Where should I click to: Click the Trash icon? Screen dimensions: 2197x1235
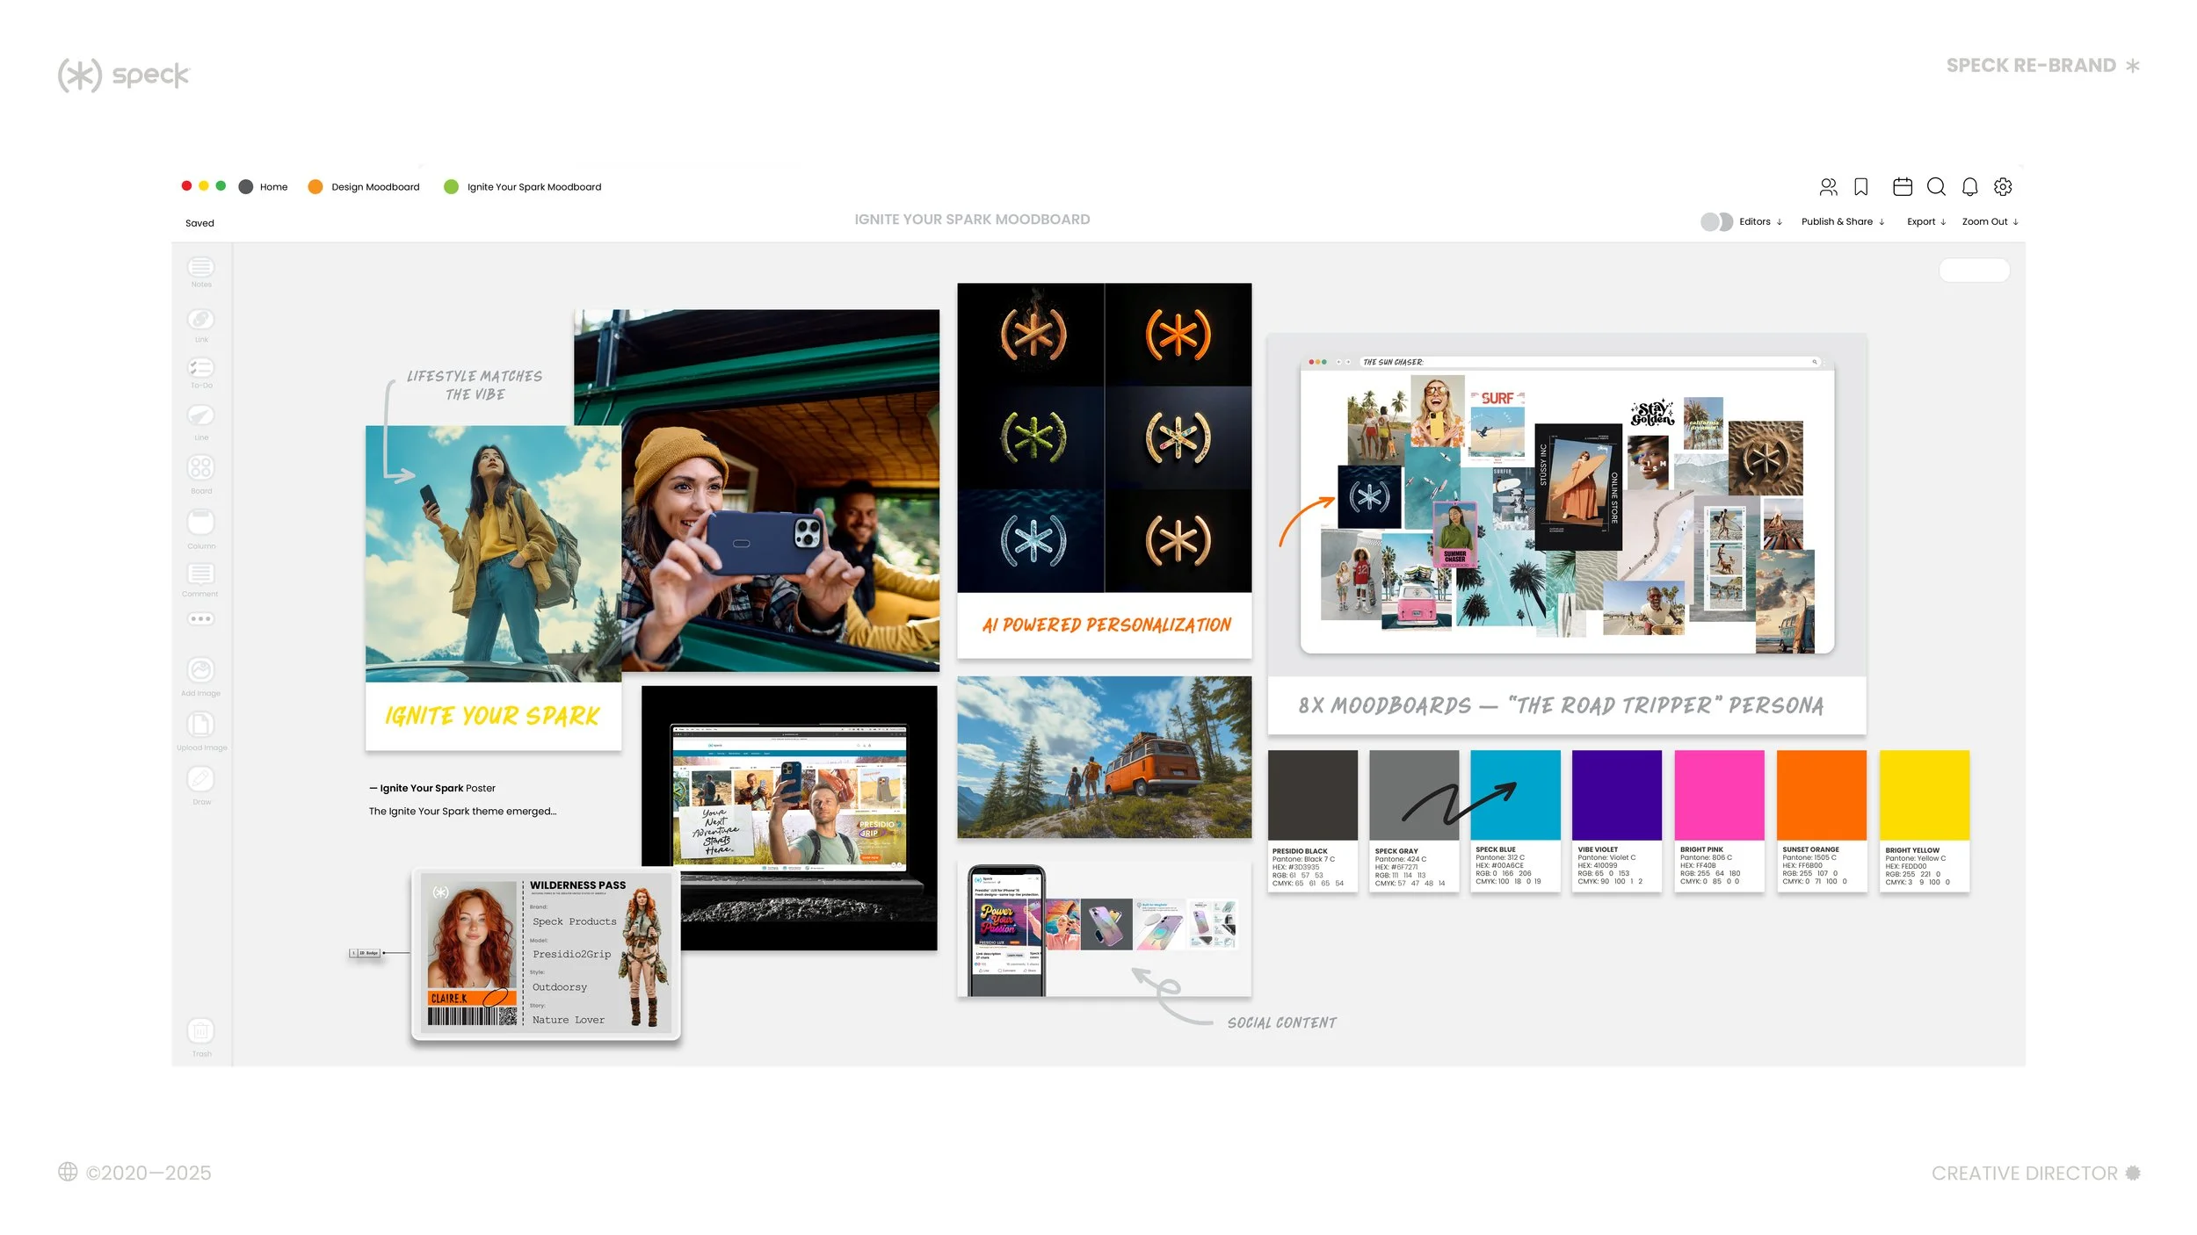click(x=200, y=1030)
